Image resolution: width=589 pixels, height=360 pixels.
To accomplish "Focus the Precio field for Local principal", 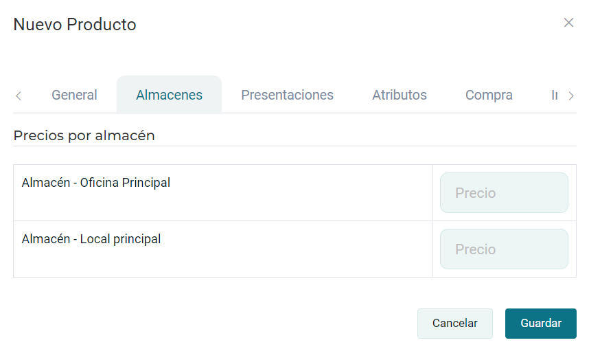I will 504,249.
